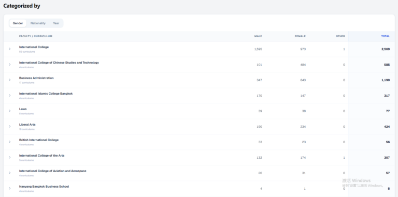The height and width of the screenshot is (197, 398).
Task: Click total value 1,190
Action: [x=386, y=80]
